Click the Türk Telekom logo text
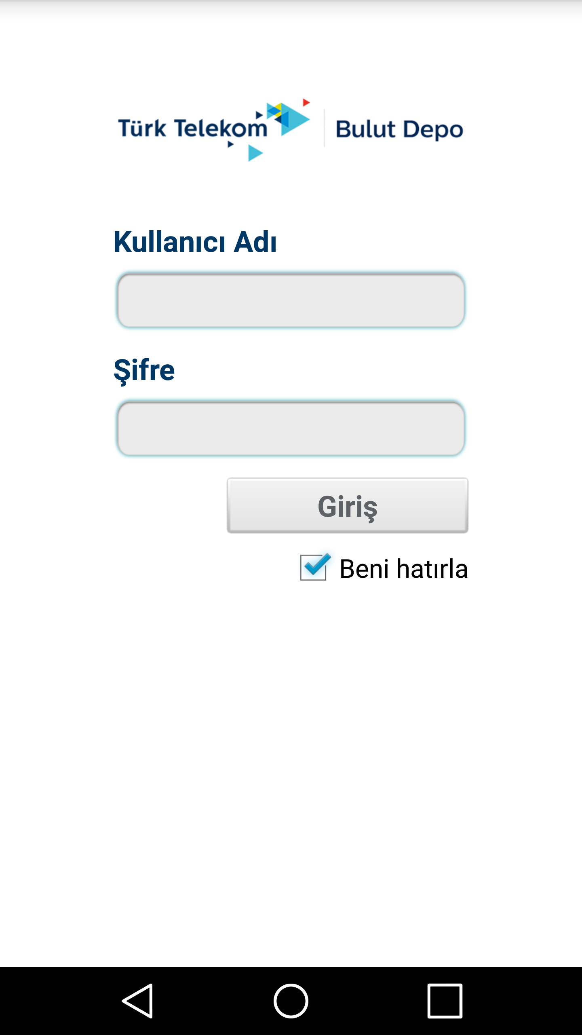Screen dimensions: 582x1035 tap(192, 129)
